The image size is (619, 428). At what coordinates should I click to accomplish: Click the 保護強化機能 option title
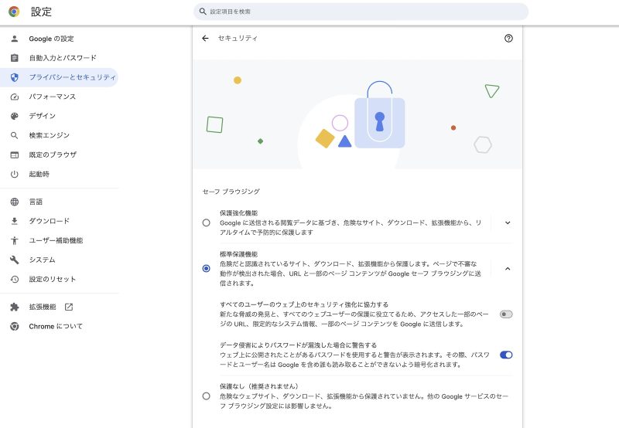tap(239, 212)
